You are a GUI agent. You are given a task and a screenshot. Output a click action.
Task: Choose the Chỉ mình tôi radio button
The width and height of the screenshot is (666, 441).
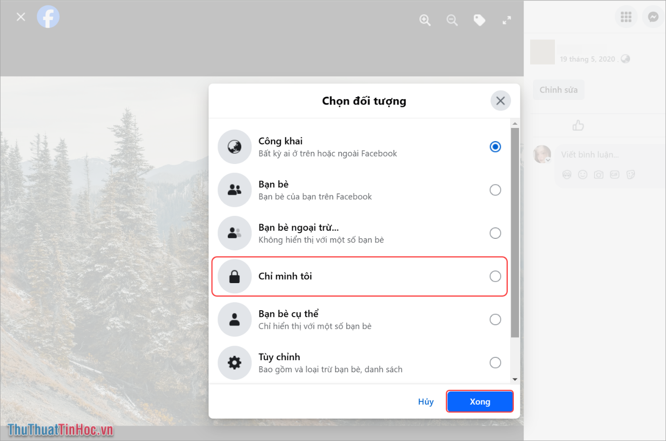coord(495,277)
